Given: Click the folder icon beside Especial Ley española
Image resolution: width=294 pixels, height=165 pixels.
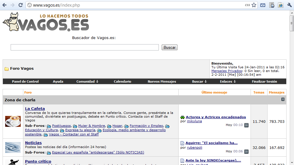Looking at the screenshot, I should click(49, 153).
